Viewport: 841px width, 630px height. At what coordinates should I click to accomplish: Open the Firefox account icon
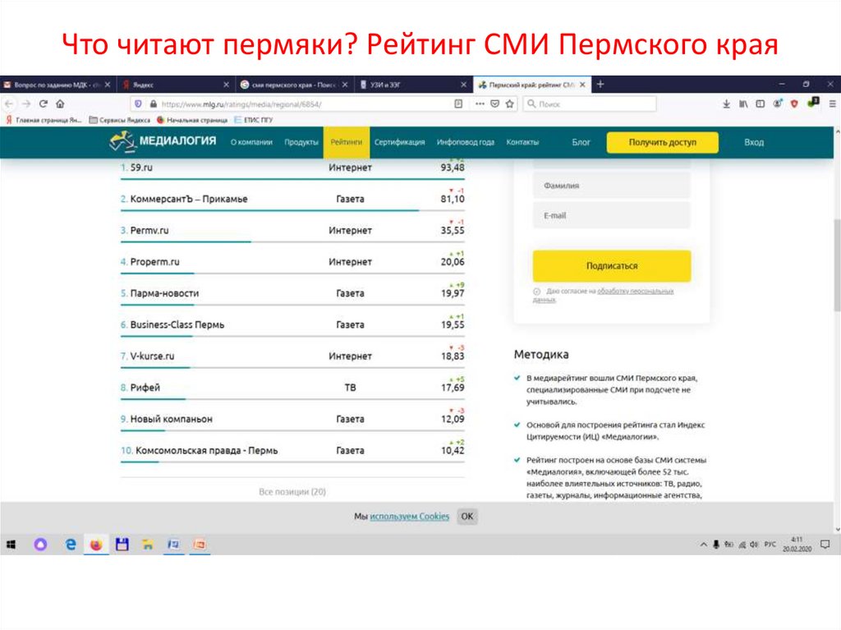[x=777, y=103]
